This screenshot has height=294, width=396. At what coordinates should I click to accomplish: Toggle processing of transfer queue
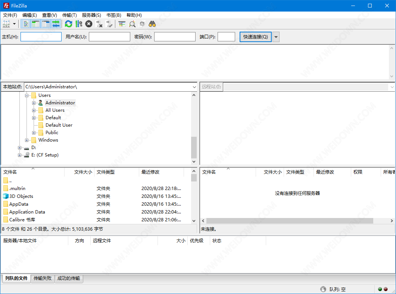(78, 24)
